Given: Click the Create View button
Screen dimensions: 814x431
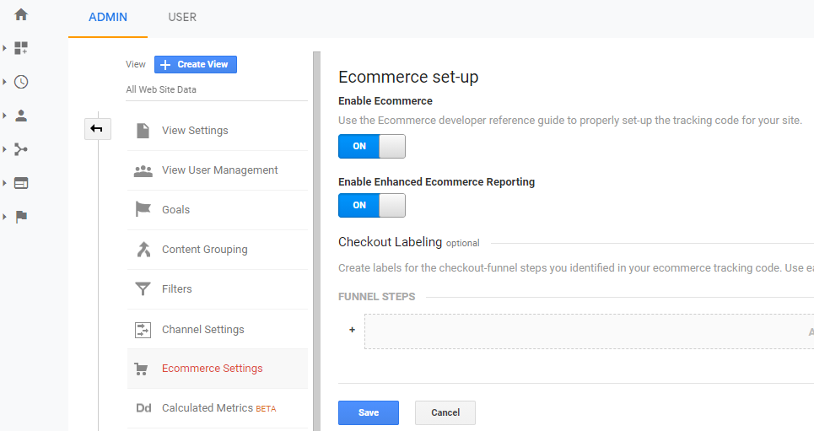Looking at the screenshot, I should 196,64.
